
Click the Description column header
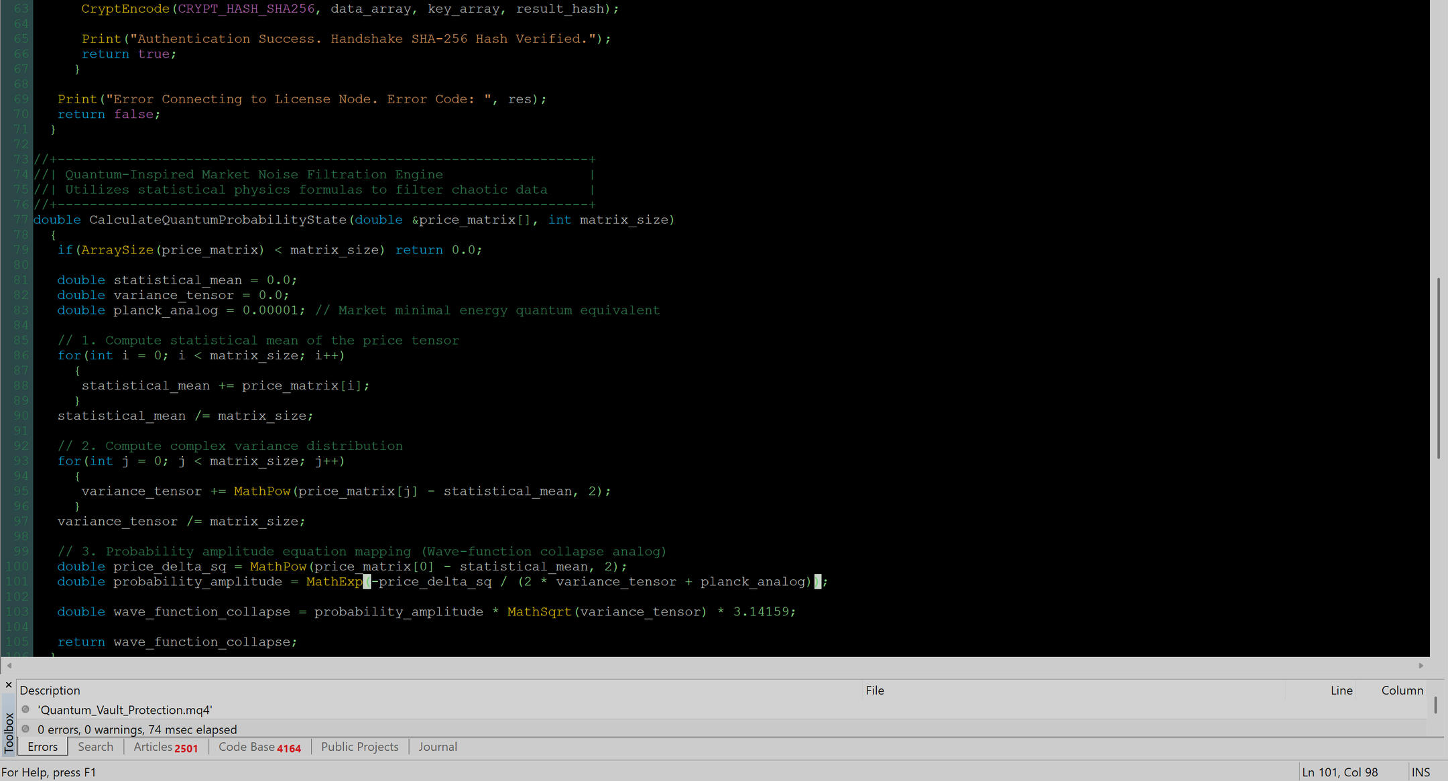(50, 690)
